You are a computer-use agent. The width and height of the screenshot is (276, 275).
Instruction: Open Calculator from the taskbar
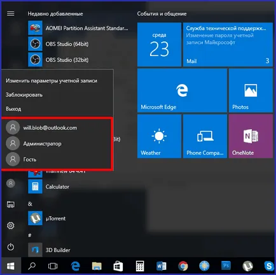[x=140, y=266]
